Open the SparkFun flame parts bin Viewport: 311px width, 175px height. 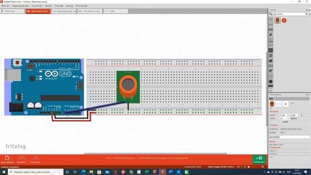point(271,35)
